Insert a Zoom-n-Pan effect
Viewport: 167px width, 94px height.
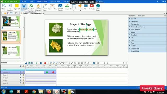(x=52, y=7)
